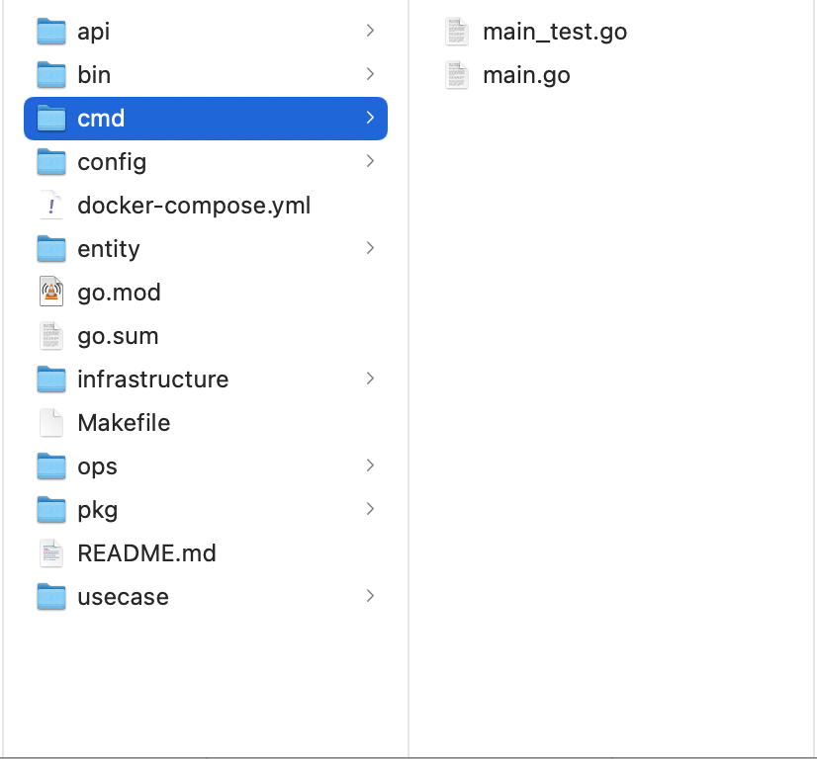
Task: Expand the usecase folder chevron
Action: click(x=370, y=597)
